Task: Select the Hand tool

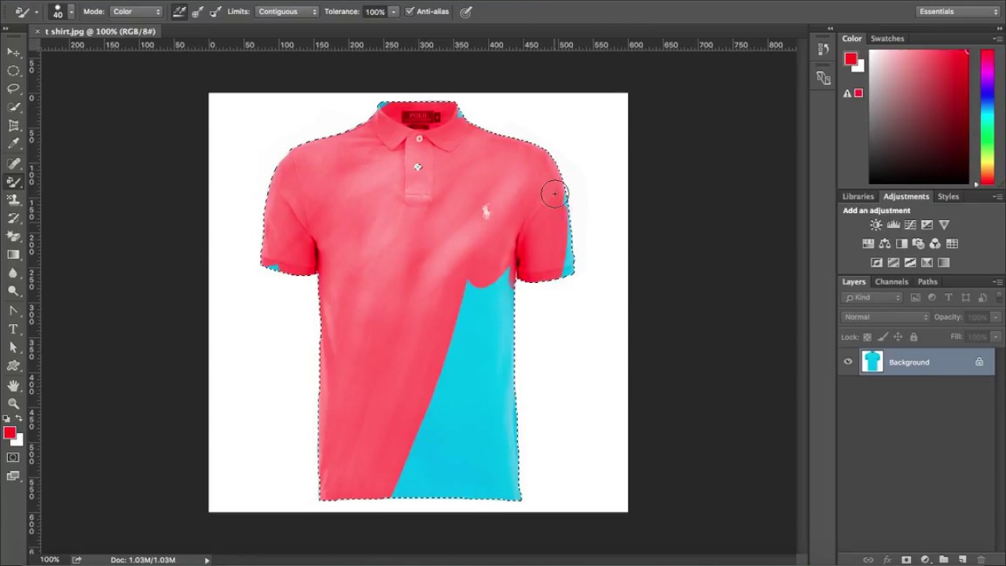Action: pyautogui.click(x=13, y=385)
